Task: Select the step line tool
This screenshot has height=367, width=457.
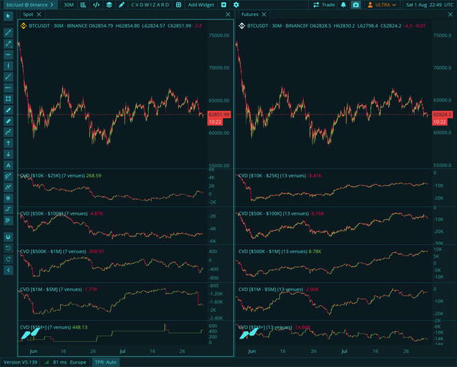Action: pos(8,209)
